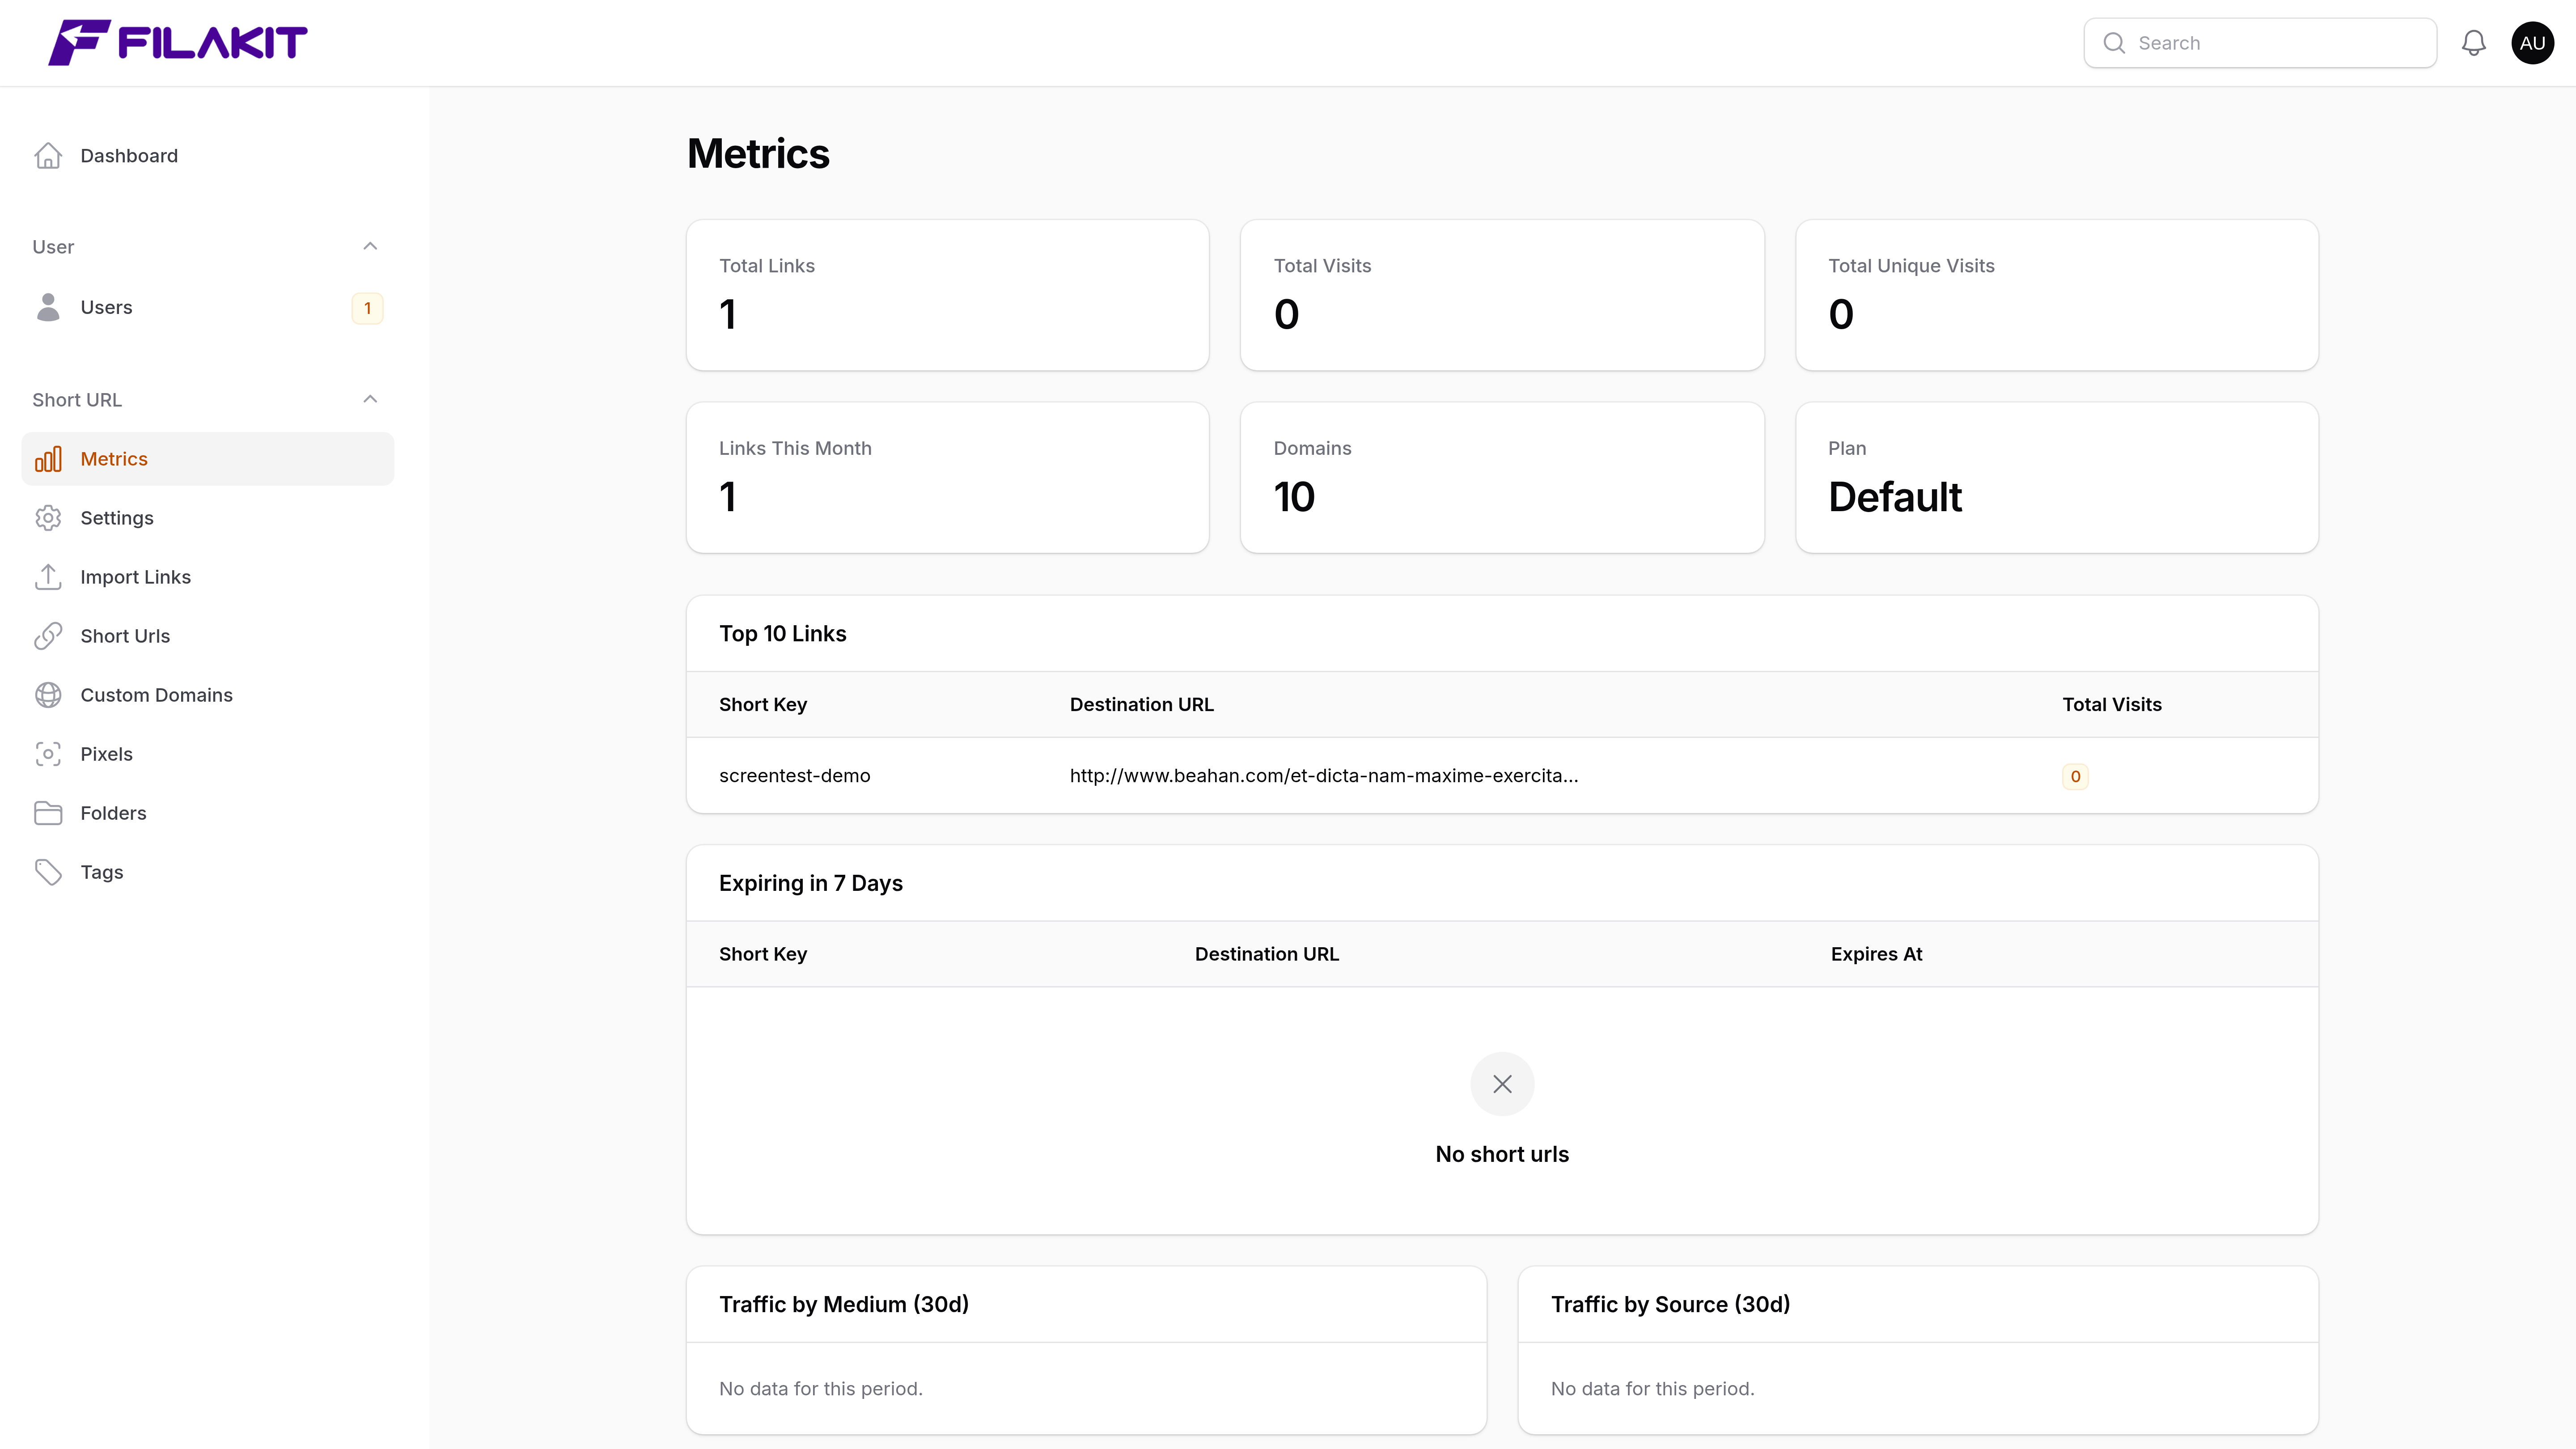The height and width of the screenshot is (1449, 2576).
Task: Click the Total Visits badge showing 0
Action: click(2075, 777)
